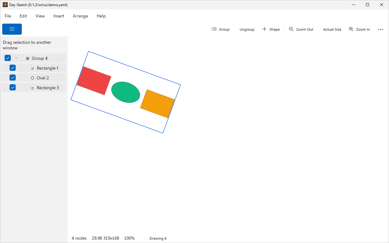
Task: Click the Zoom In magnifier icon
Action: [351, 29]
